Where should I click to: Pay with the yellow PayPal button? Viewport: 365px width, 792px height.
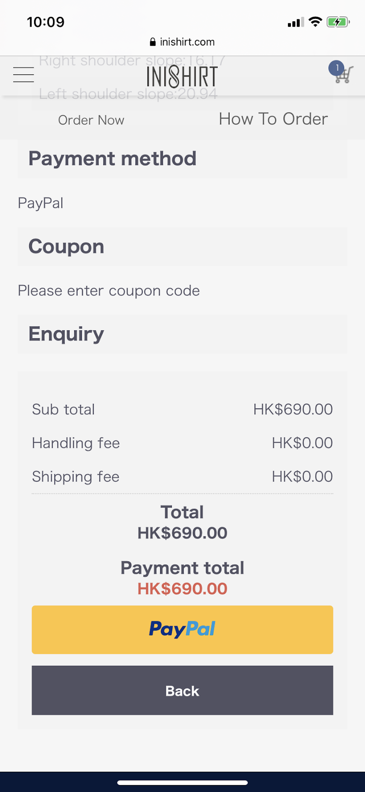click(x=182, y=630)
